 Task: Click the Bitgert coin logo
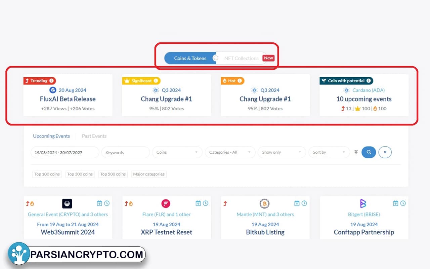363,203
